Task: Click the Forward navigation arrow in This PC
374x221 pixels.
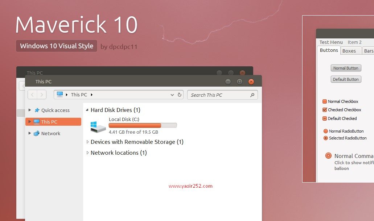Action: [x=41, y=95]
